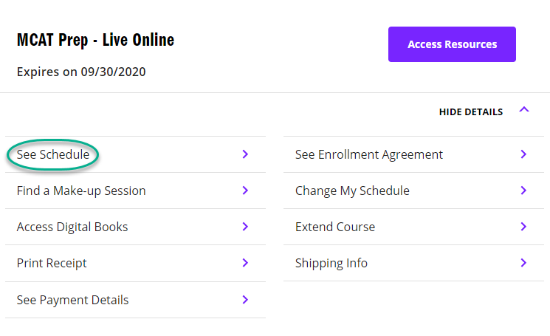The image size is (550, 336).
Task: Open Access Digital Books
Action: [x=72, y=227]
